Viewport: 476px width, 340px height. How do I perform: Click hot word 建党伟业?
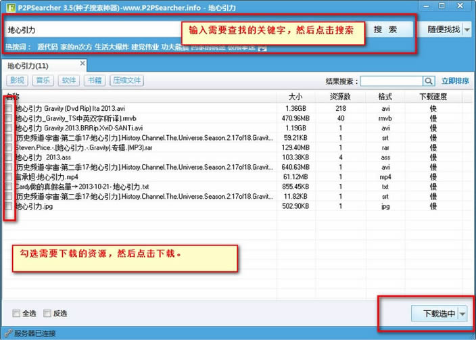[145, 47]
